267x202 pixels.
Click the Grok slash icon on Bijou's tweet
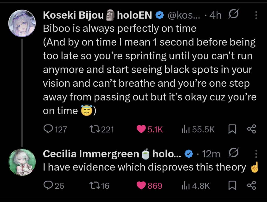click(233, 14)
